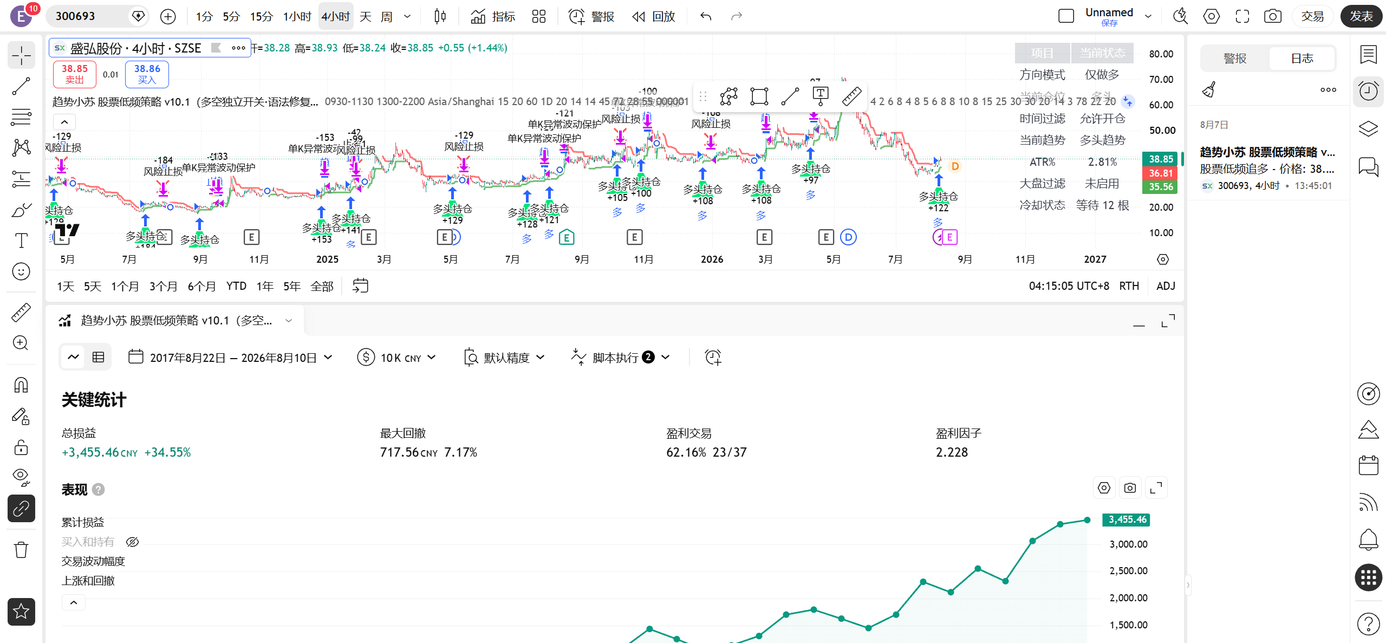This screenshot has width=1386, height=643.
Task: Delete drawings with trash icon
Action: 21,550
